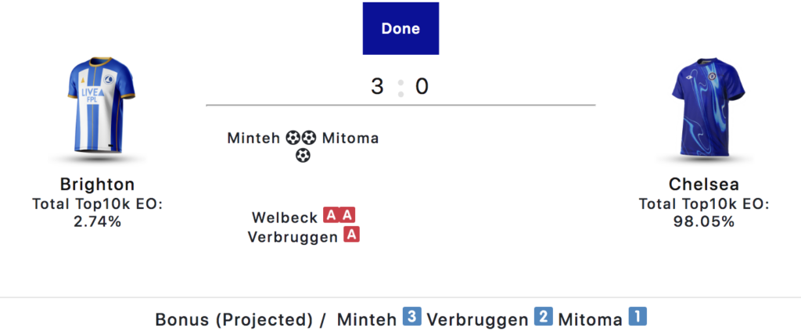
Task: Click the Mitoma goalscorer name
Action: (x=350, y=139)
